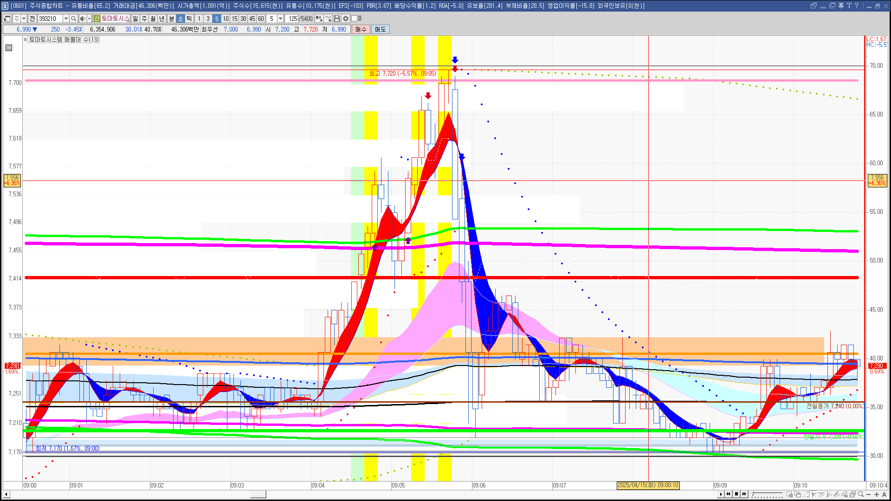This screenshot has width=891, height=501.
Task: Click the speaker sound icon
Action: pyautogui.click(x=82, y=19)
